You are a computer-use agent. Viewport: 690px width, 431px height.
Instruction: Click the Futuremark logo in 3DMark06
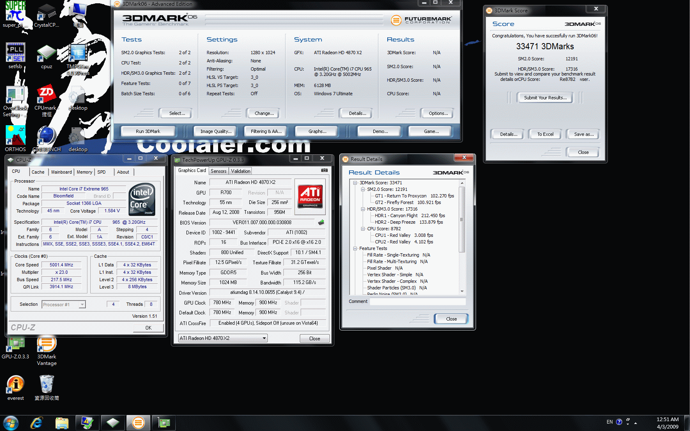pos(421,19)
